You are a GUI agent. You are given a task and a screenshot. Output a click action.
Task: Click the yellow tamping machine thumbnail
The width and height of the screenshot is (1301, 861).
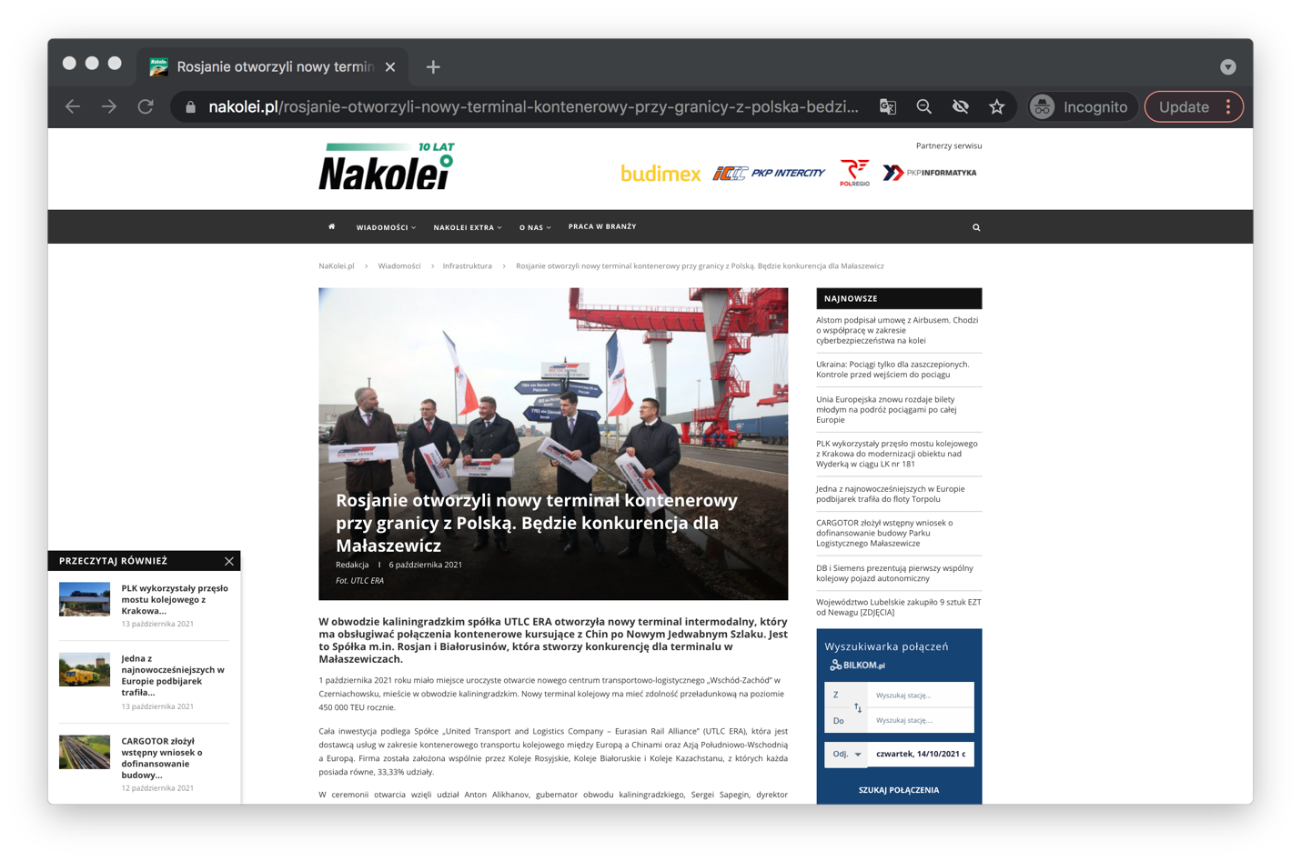(85, 669)
